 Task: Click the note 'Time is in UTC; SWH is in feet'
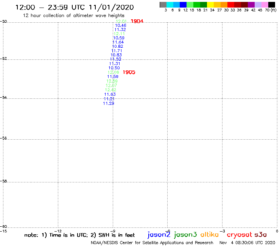(x=79, y=235)
